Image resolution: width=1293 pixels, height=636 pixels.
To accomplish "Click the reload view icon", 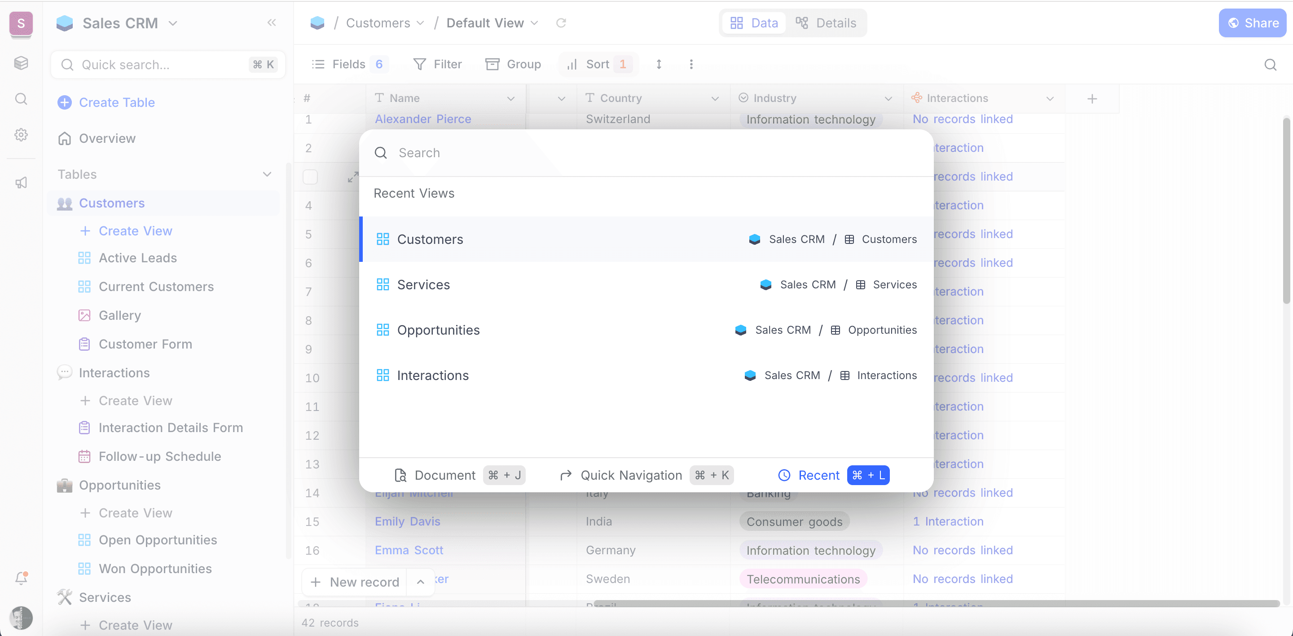I will pos(561,23).
